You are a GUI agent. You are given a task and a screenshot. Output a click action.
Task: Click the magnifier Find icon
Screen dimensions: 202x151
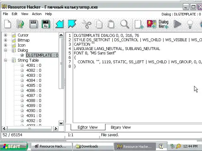125,24
